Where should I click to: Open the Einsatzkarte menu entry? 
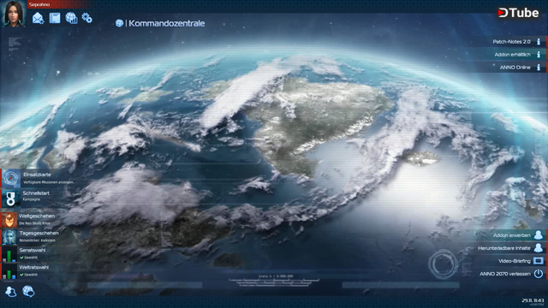[39, 178]
